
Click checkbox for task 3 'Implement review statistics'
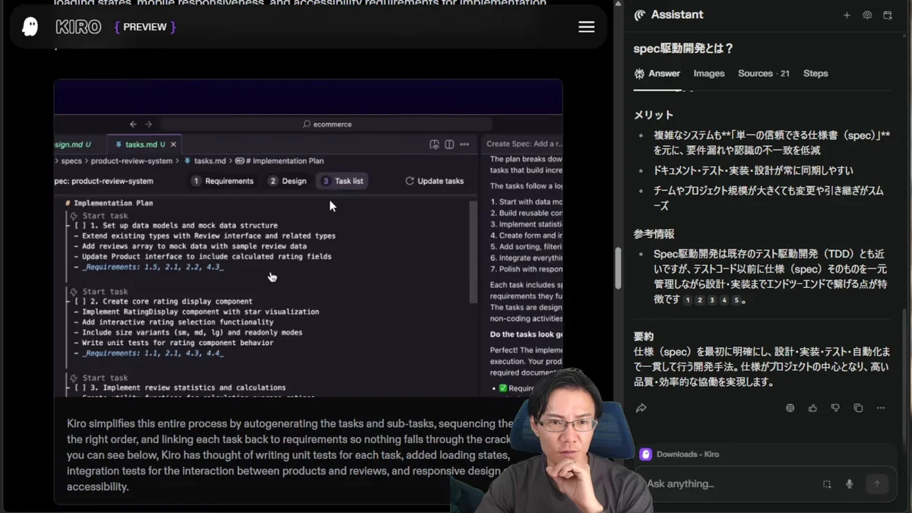click(80, 388)
